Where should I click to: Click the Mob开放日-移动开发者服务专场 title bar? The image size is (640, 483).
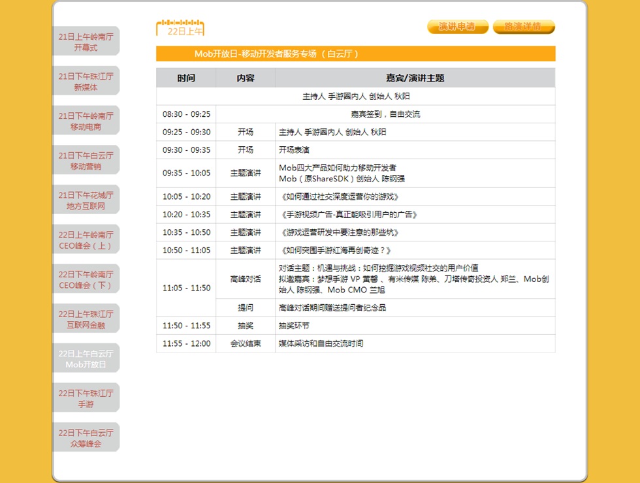(355, 54)
